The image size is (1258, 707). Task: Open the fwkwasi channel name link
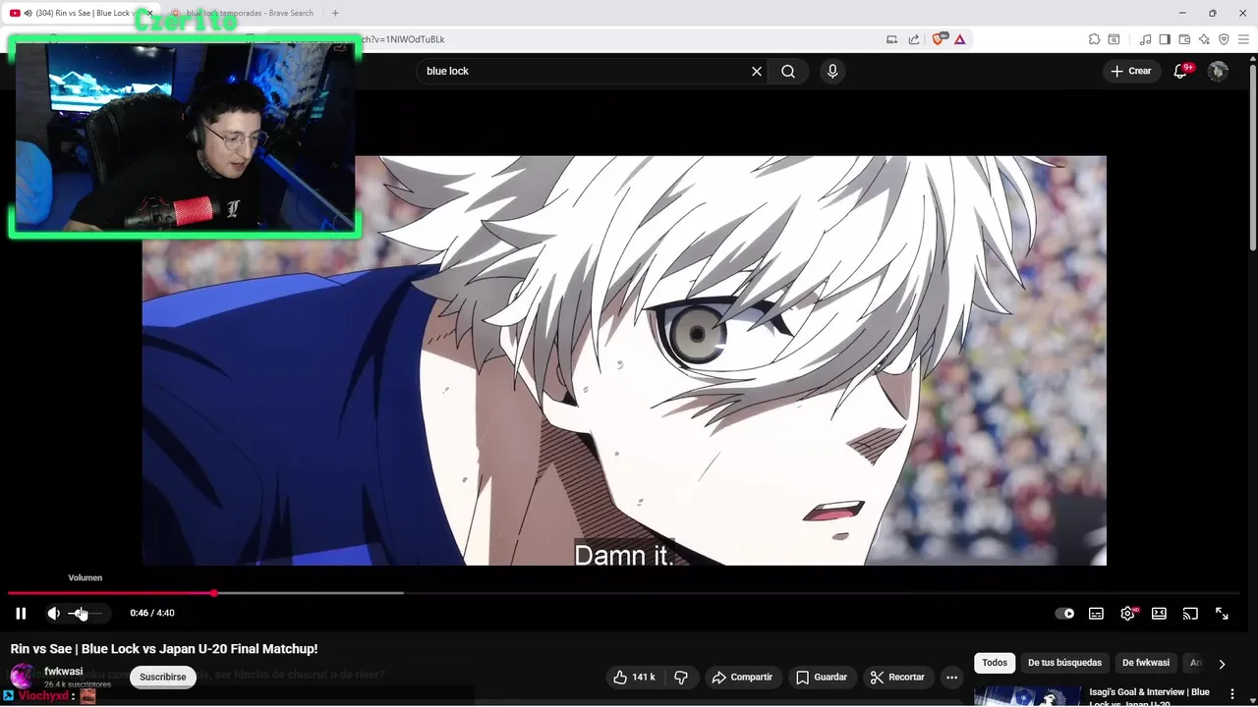pyautogui.click(x=64, y=672)
